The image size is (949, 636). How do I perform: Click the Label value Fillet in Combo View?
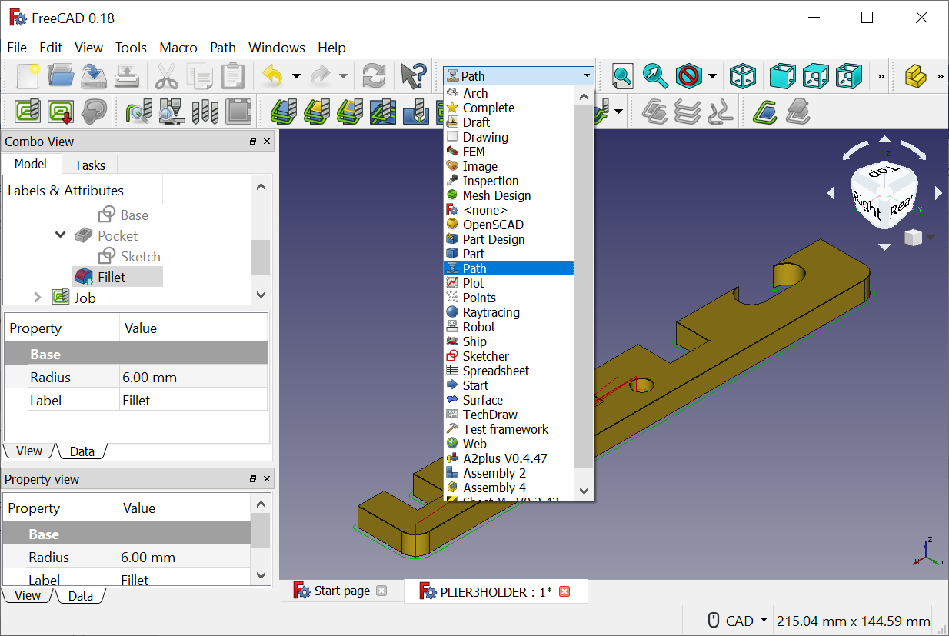click(x=193, y=400)
